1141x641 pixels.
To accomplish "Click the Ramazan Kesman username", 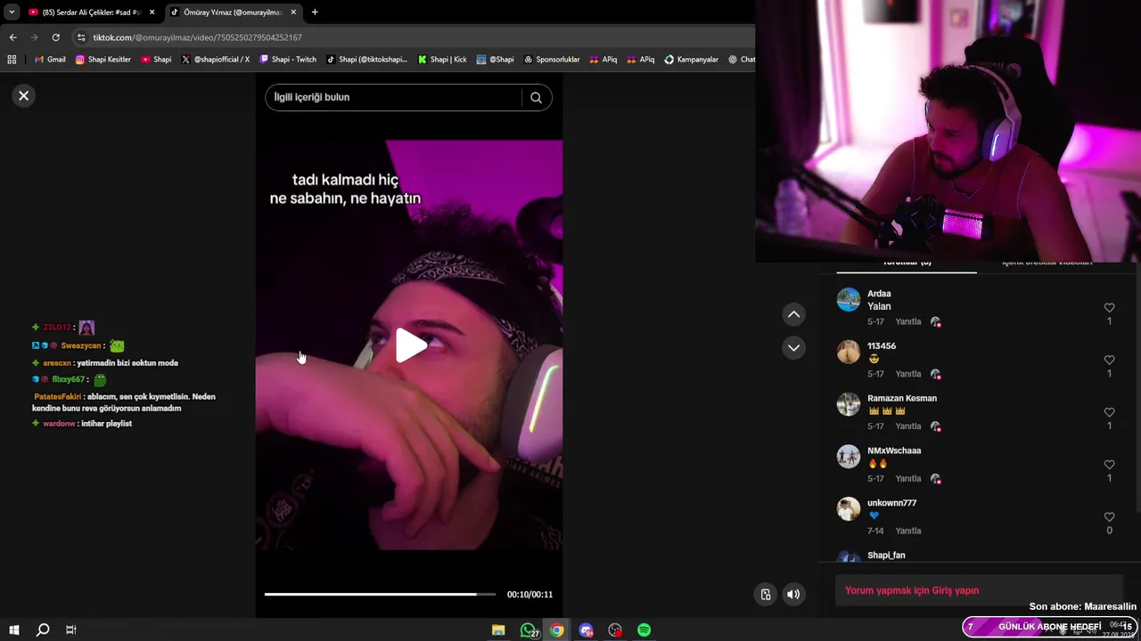I will (902, 398).
